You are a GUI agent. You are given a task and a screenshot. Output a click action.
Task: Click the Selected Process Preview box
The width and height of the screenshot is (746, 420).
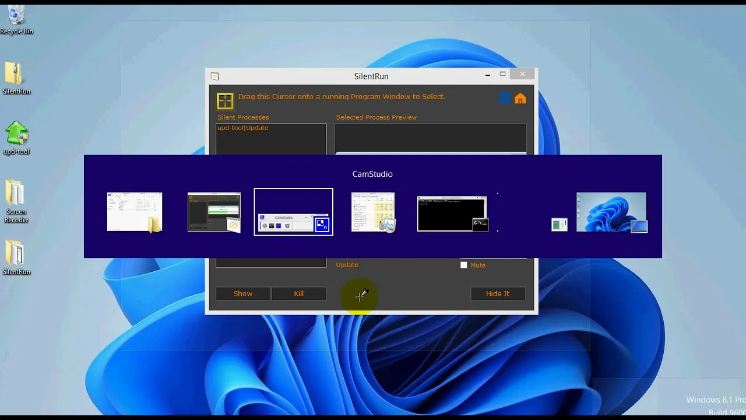pyautogui.click(x=431, y=139)
